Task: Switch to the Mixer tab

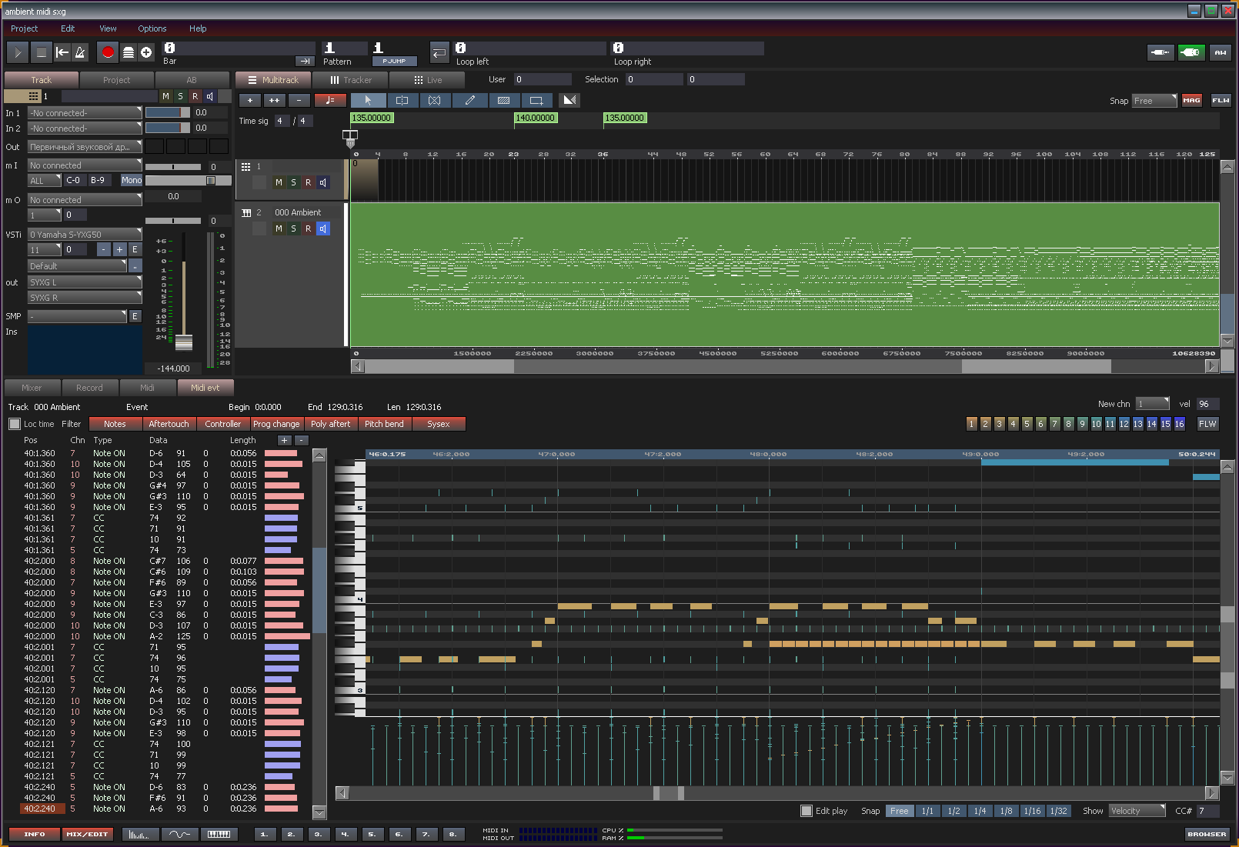Action: click(32, 388)
